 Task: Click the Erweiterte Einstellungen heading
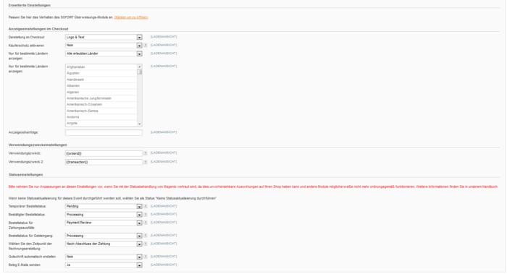30,5
